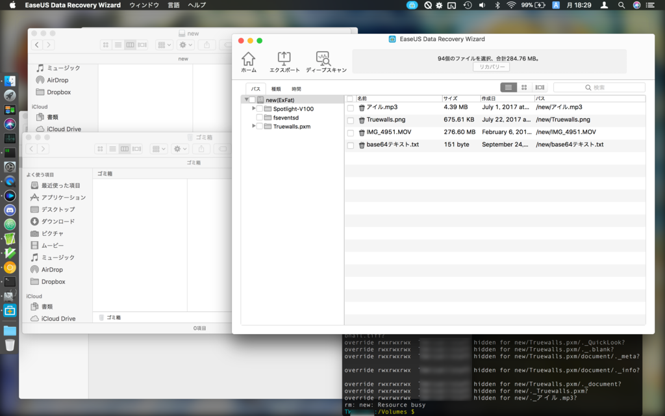Select the 時間 tab

(296, 88)
